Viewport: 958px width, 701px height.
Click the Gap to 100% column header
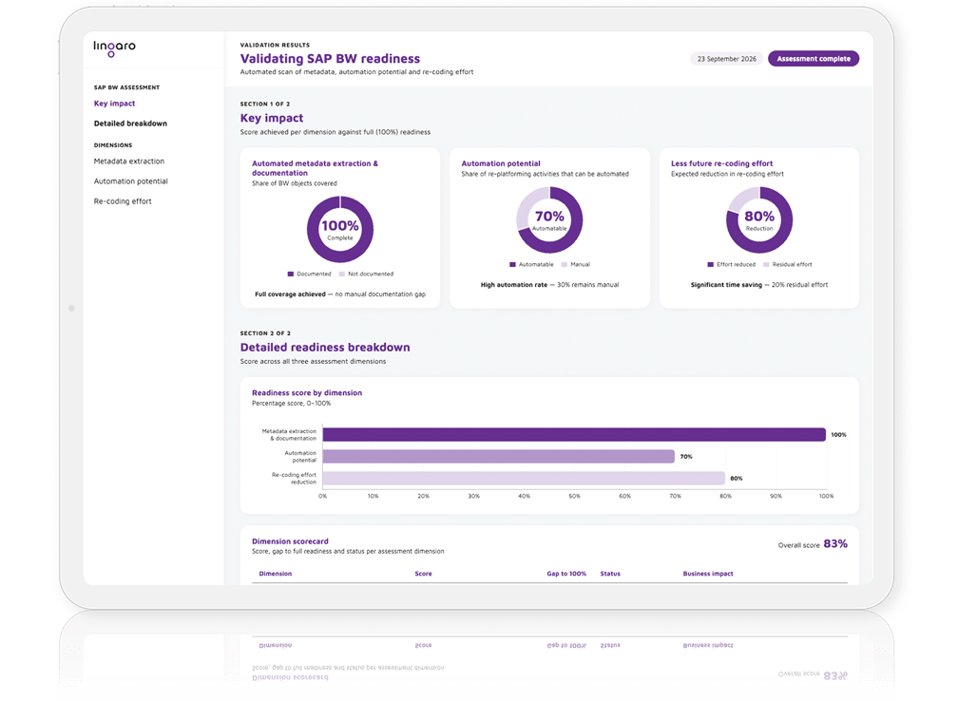click(566, 574)
